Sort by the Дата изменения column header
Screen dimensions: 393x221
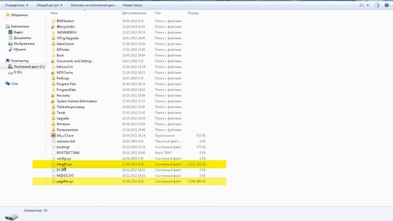[x=134, y=13]
